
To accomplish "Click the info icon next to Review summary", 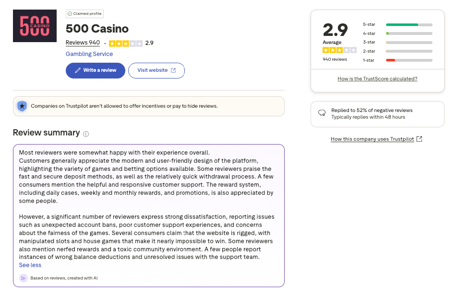I will tap(86, 134).
